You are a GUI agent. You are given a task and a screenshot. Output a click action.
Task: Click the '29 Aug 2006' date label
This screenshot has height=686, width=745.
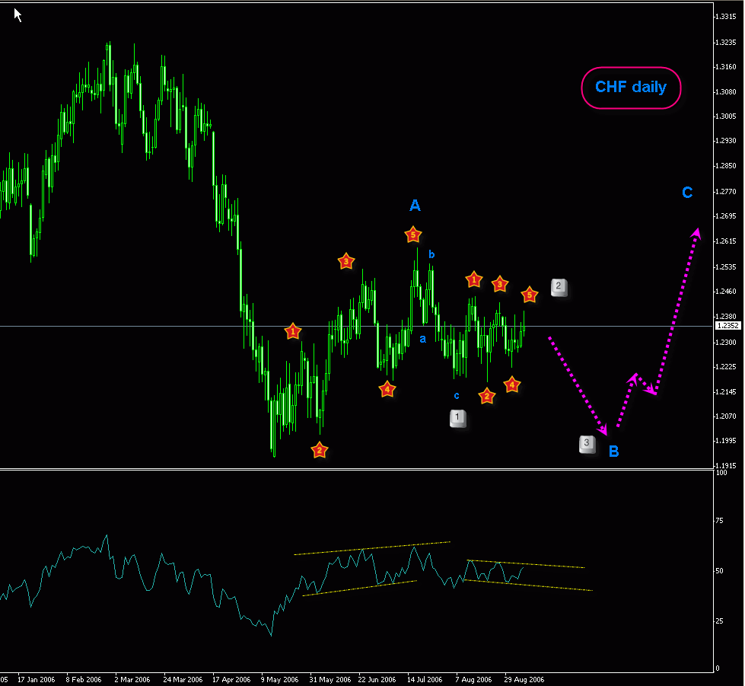point(524,679)
